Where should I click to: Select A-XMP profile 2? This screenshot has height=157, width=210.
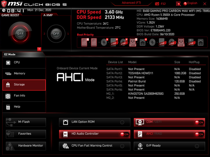click(44, 34)
